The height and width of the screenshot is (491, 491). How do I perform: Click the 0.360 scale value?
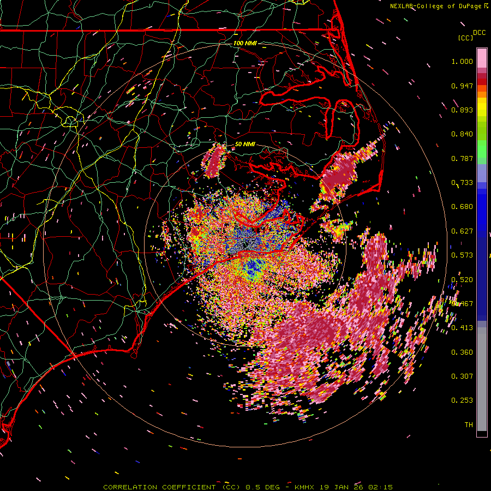[462, 352]
